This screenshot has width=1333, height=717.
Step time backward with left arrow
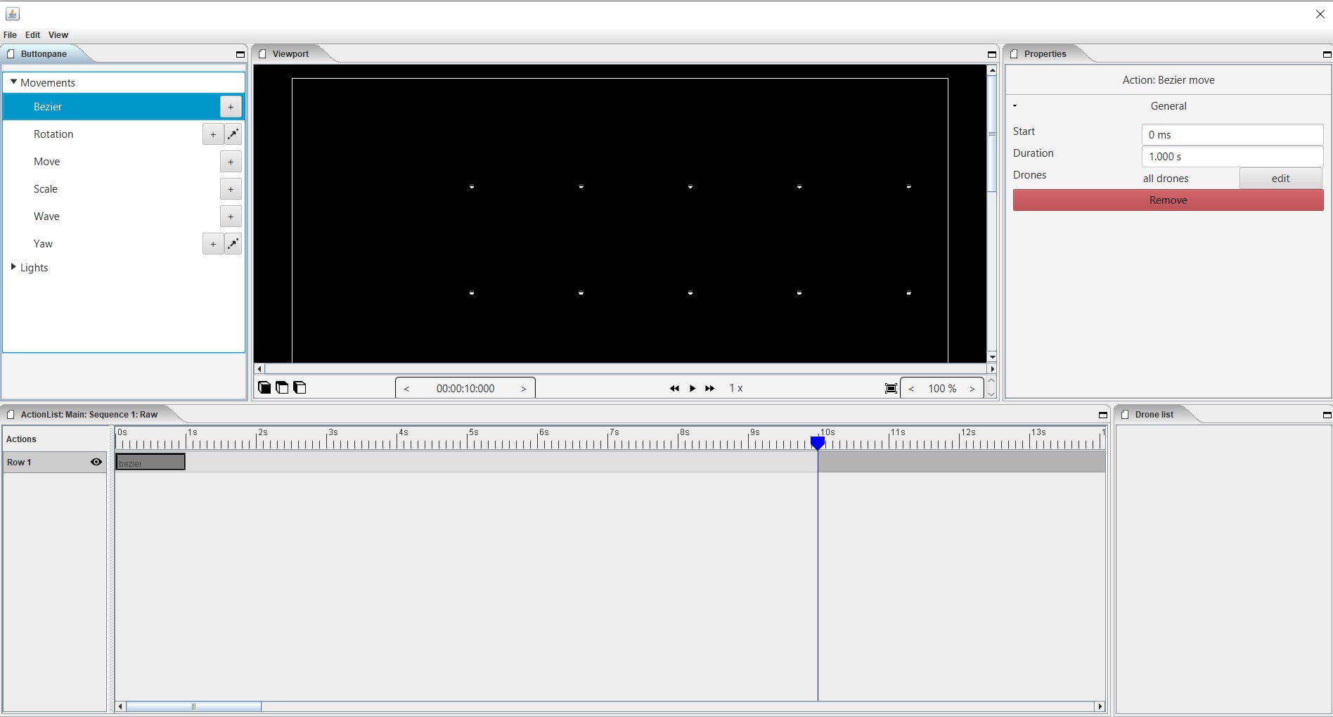point(406,389)
